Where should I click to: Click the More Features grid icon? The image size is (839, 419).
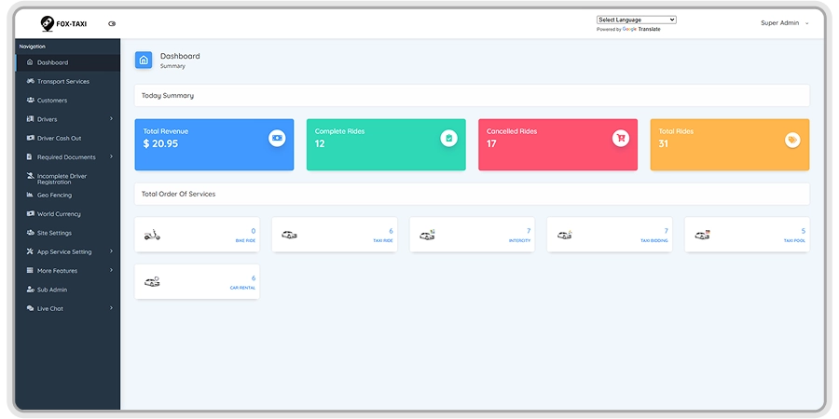(x=30, y=270)
